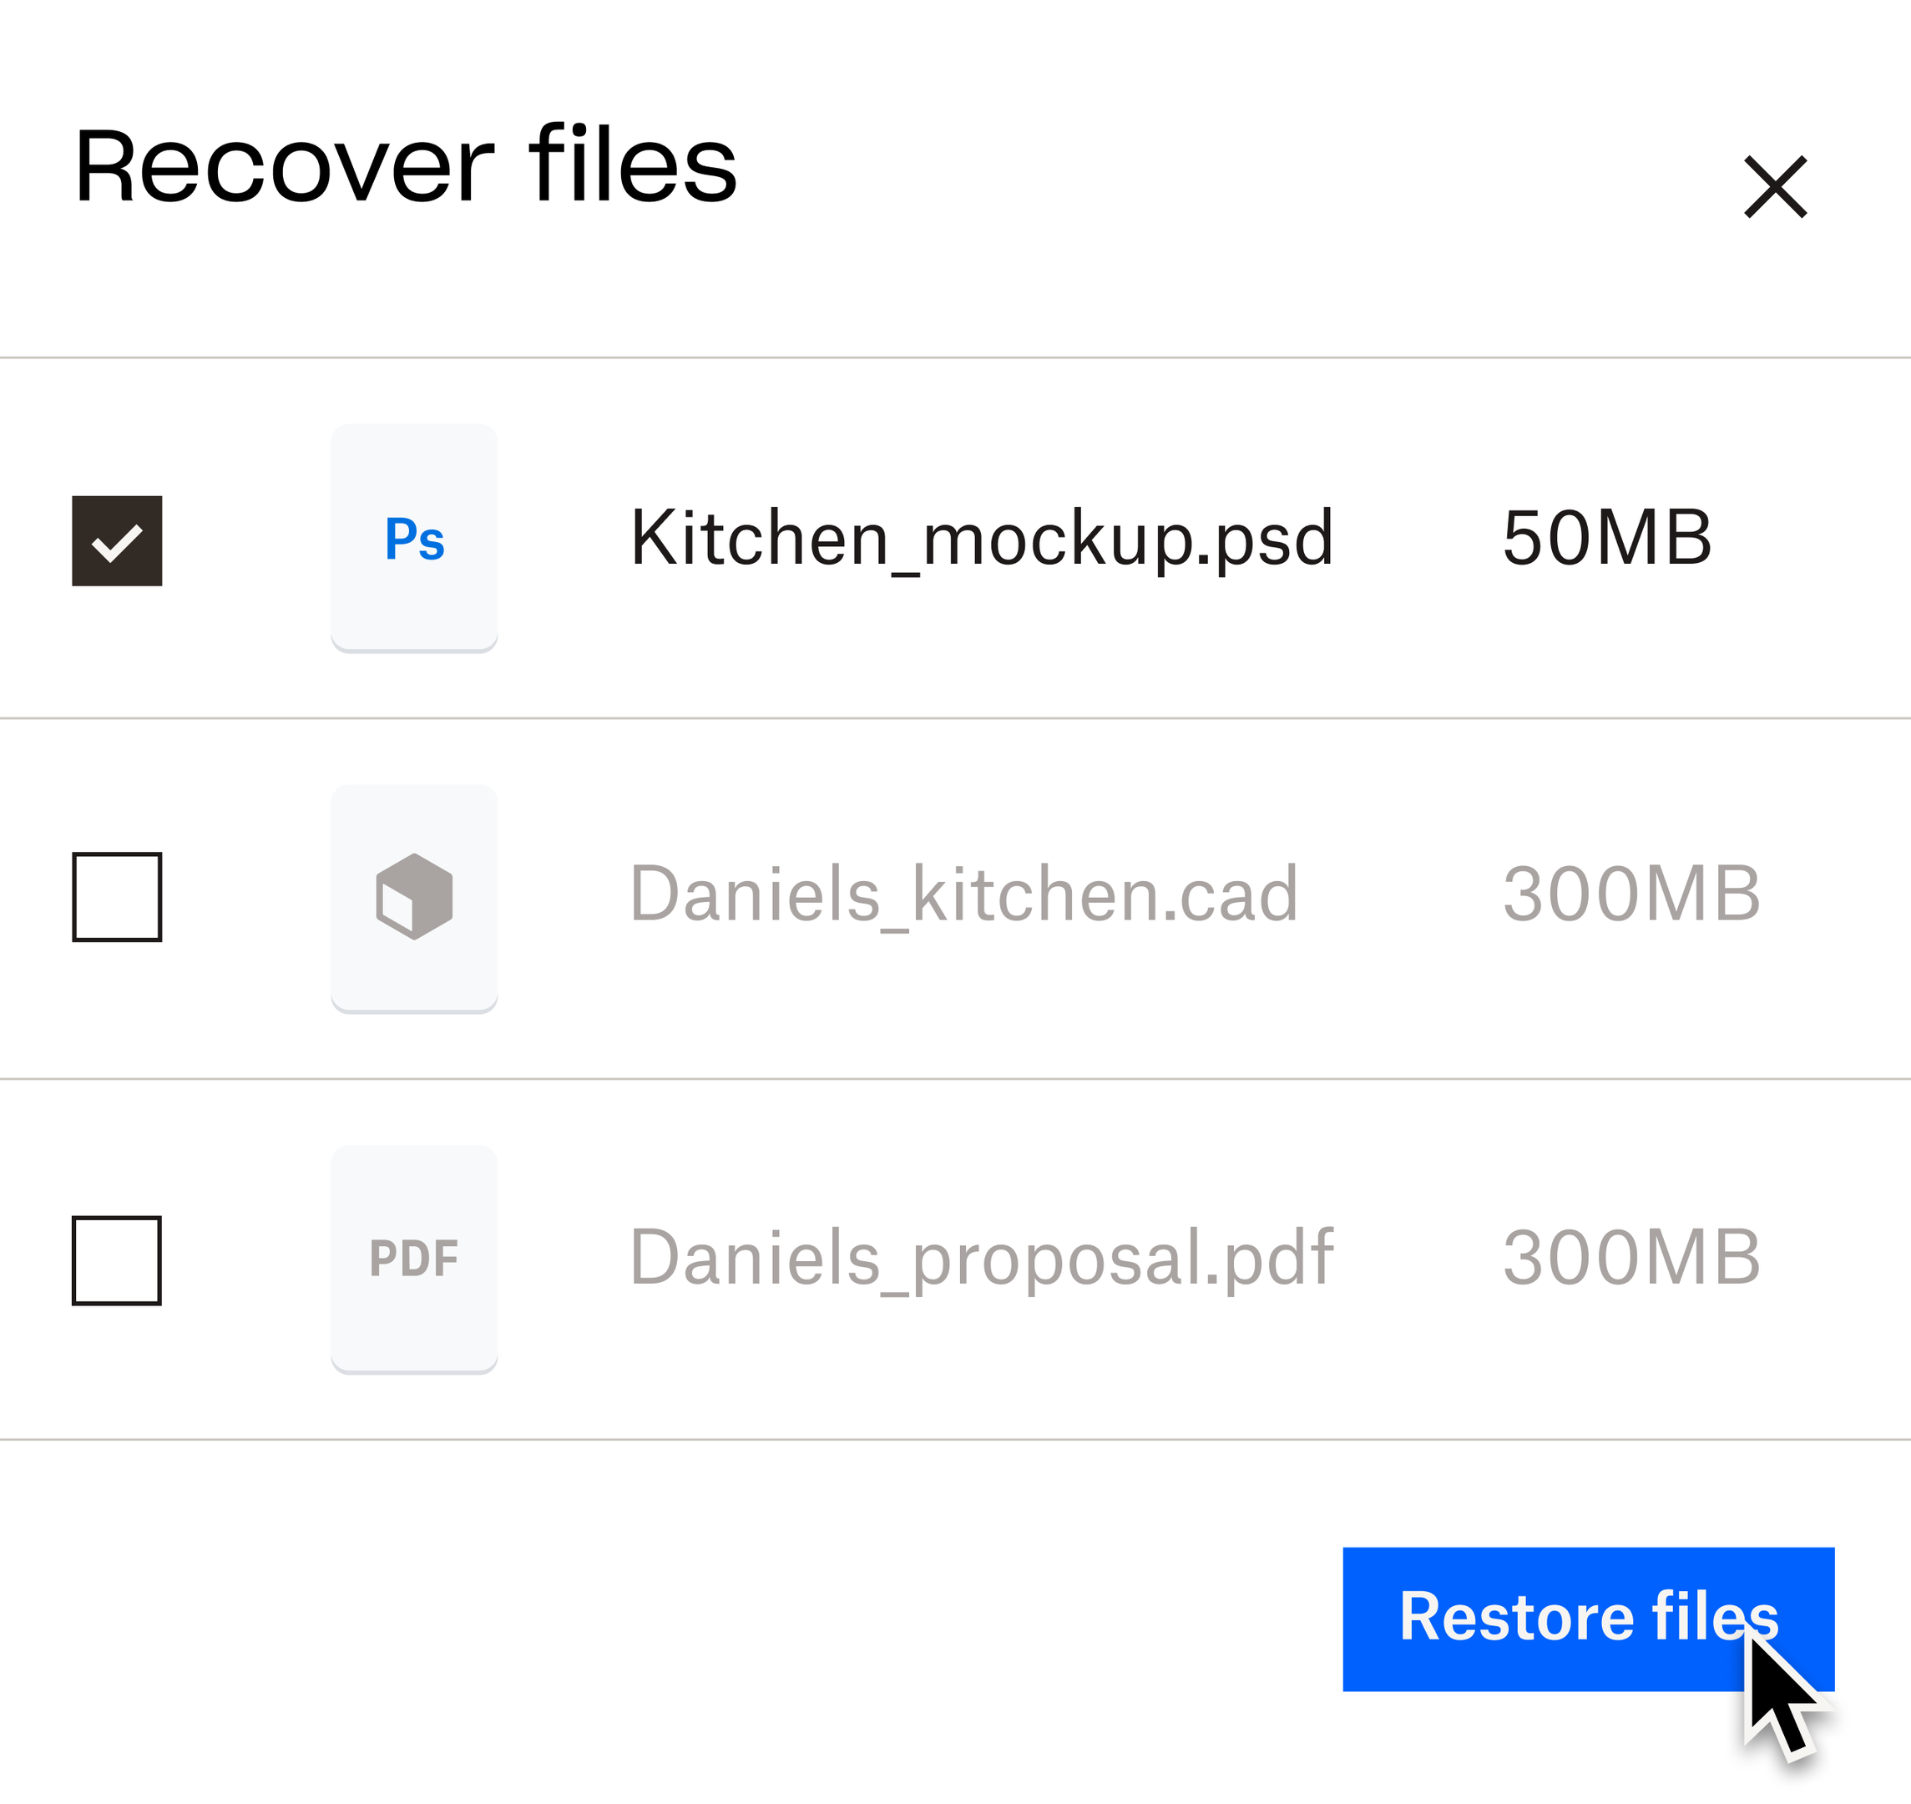Select the Daniels_proposal.pdf file entry
Viewport: 1911px width, 1804px height.
tap(117, 1261)
